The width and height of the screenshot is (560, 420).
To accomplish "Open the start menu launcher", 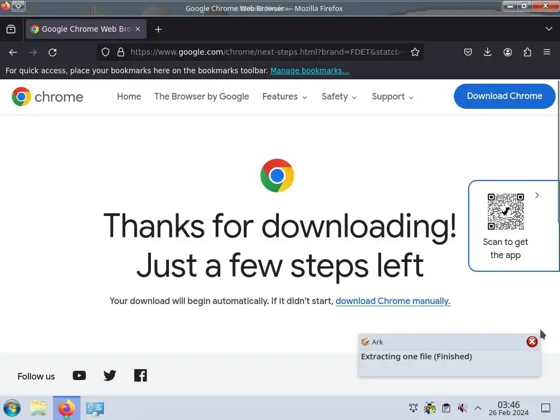I will (x=12, y=408).
